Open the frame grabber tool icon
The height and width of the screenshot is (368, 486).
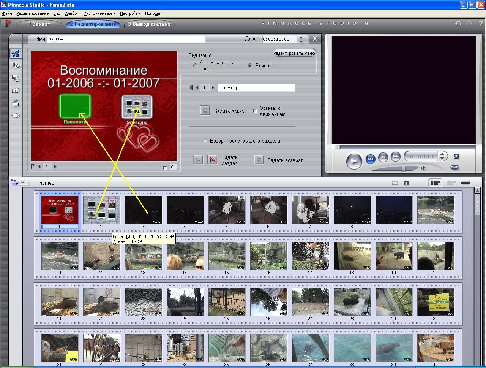click(x=15, y=90)
